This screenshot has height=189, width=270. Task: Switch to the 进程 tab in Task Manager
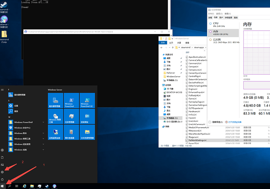pyautogui.click(x=210, y=18)
